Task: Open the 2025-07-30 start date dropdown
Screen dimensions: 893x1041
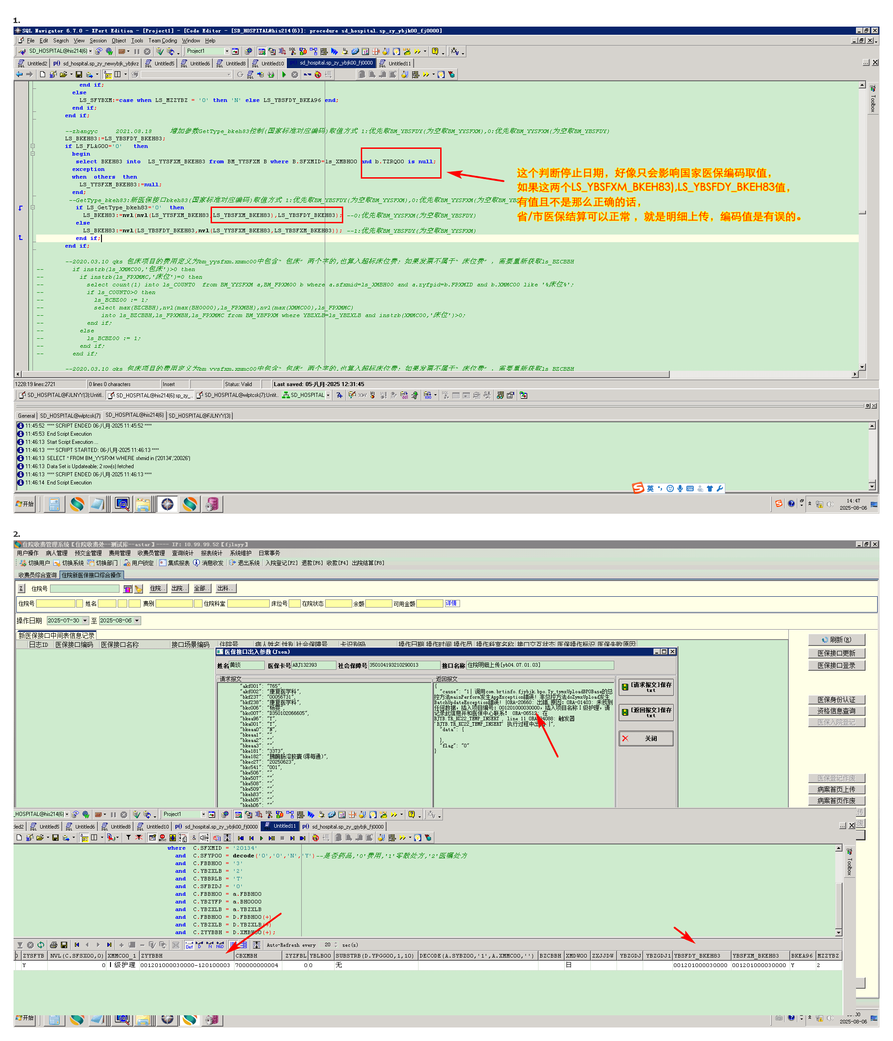Action: coord(85,621)
